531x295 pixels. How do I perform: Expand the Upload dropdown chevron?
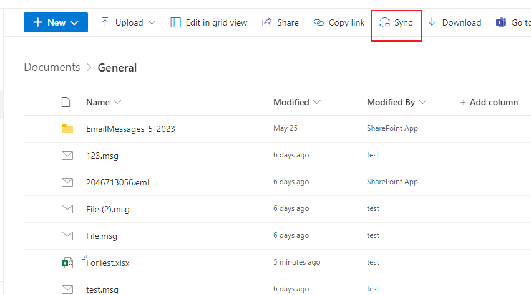[x=152, y=22]
